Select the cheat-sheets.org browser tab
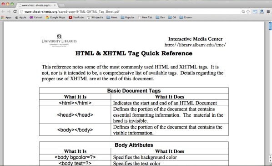 click(x=36, y=5)
